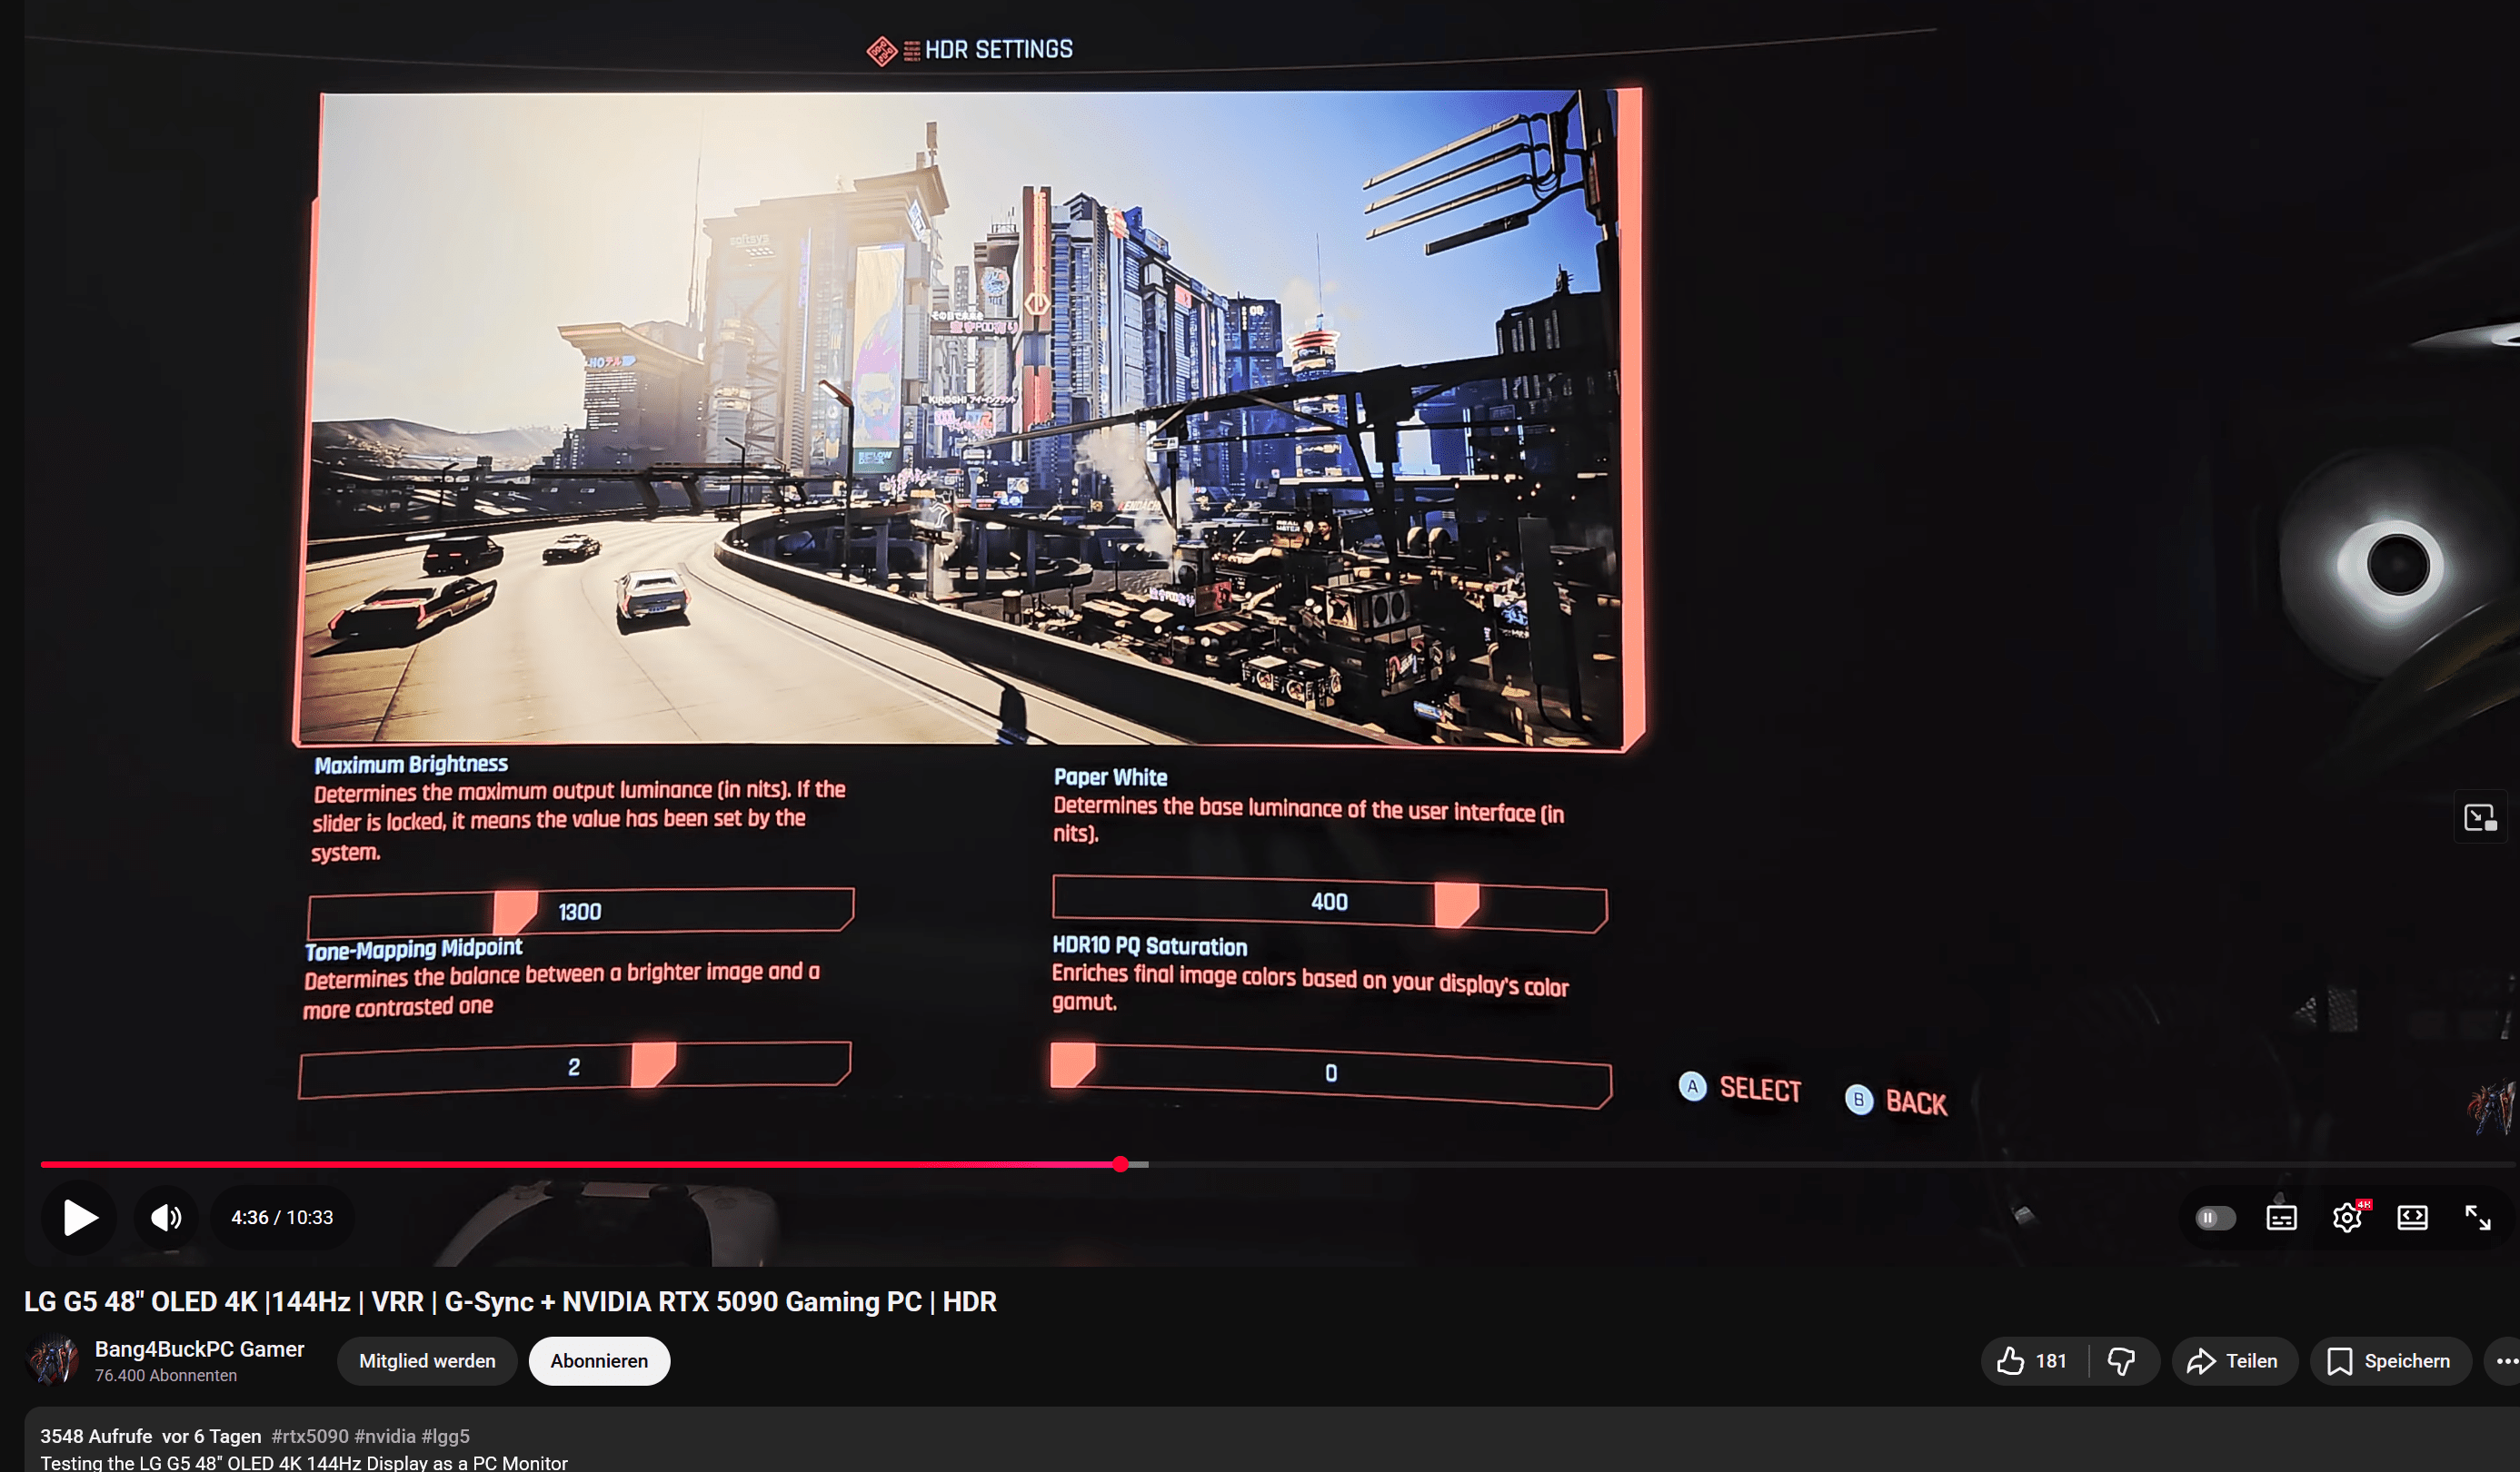Mute the video volume
This screenshot has width=2520, height=1472.
coord(166,1217)
